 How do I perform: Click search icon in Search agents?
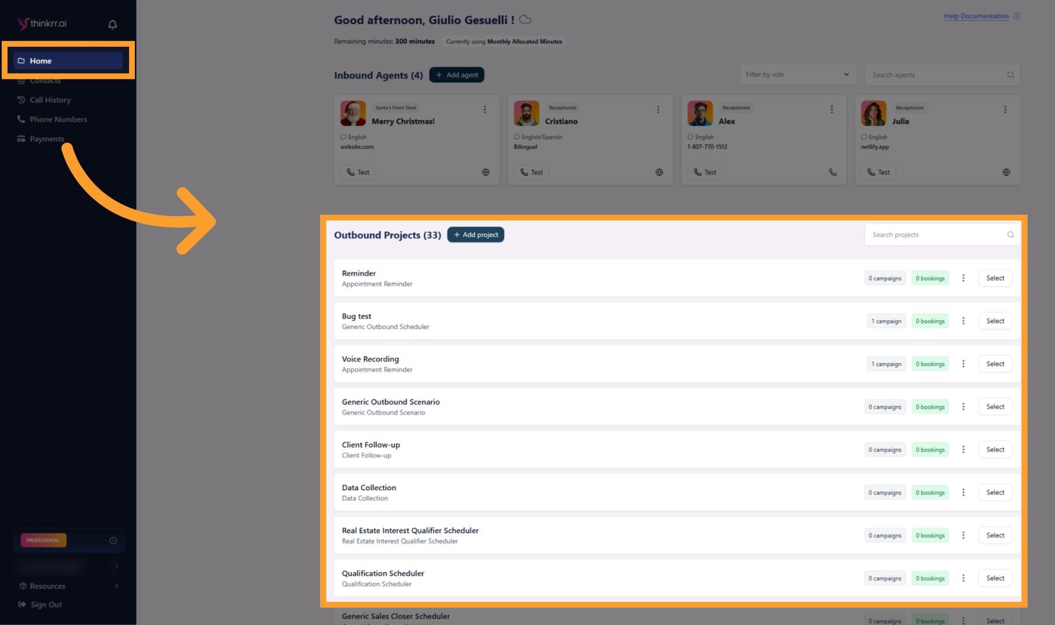1010,75
